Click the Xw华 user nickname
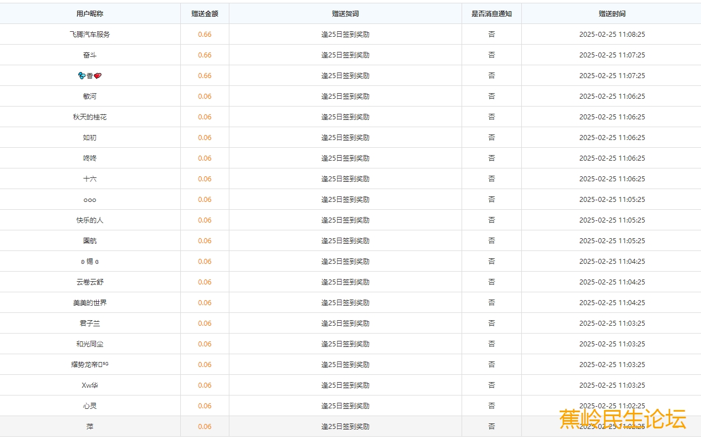This screenshot has height=439, width=701. [x=90, y=385]
